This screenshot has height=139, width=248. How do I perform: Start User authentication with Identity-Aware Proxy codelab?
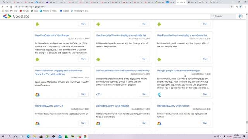pos(144,94)
